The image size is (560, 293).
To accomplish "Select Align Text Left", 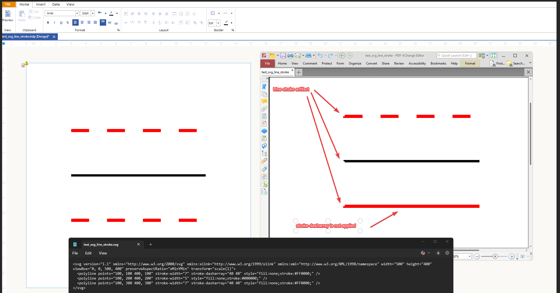I will click(x=75, y=22).
